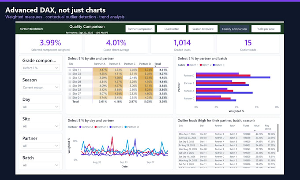Click the Sep 13 date axis label

(x=124, y=162)
